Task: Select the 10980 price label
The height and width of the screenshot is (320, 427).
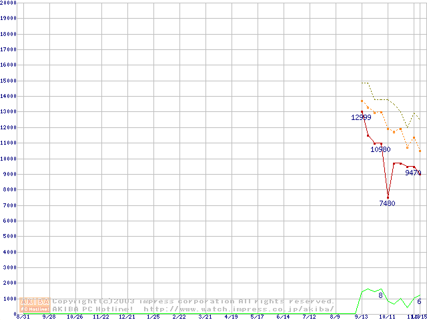Action: click(380, 149)
